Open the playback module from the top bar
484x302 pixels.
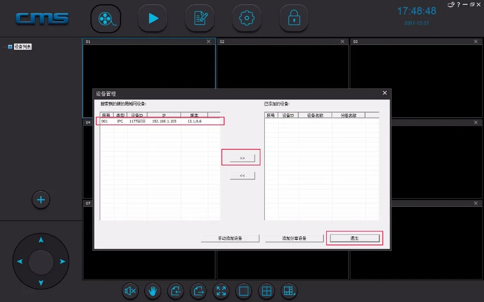coord(153,18)
